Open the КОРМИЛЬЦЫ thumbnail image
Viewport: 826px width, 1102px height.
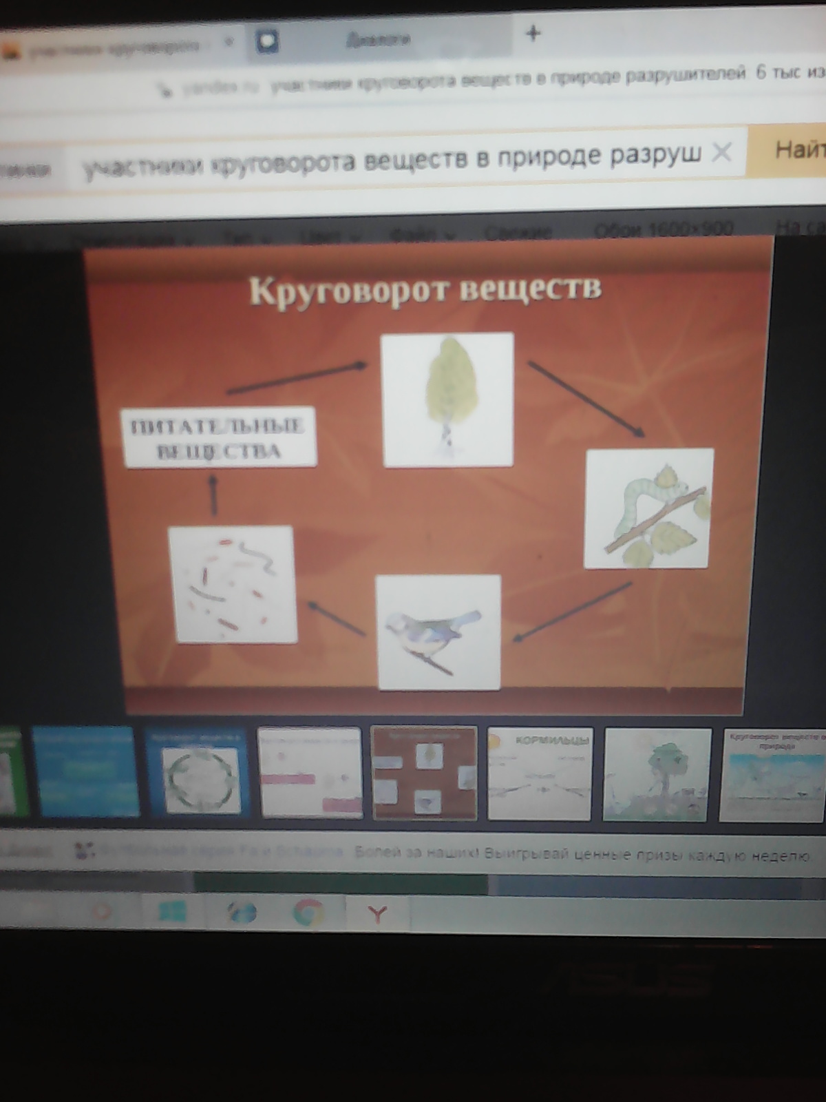point(540,774)
